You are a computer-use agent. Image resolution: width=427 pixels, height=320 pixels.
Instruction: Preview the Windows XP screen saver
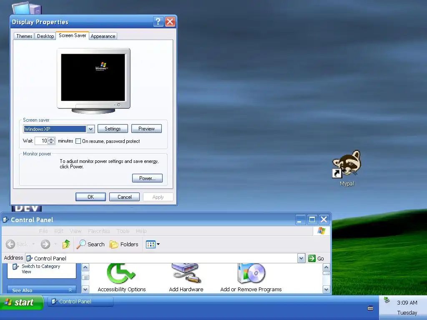(146, 129)
